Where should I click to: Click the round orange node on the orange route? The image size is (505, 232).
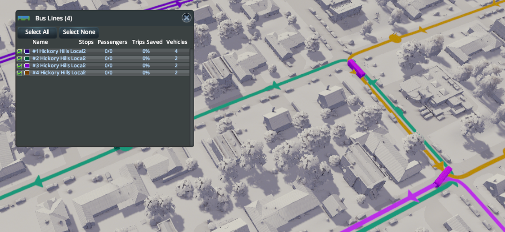(394, 39)
